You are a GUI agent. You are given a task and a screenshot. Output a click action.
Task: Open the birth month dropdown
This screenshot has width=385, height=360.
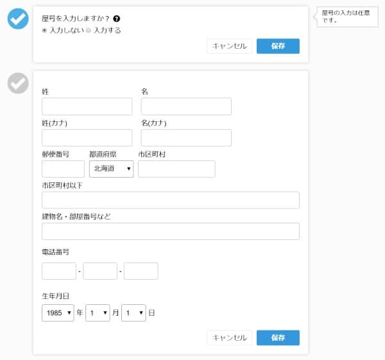(98, 313)
